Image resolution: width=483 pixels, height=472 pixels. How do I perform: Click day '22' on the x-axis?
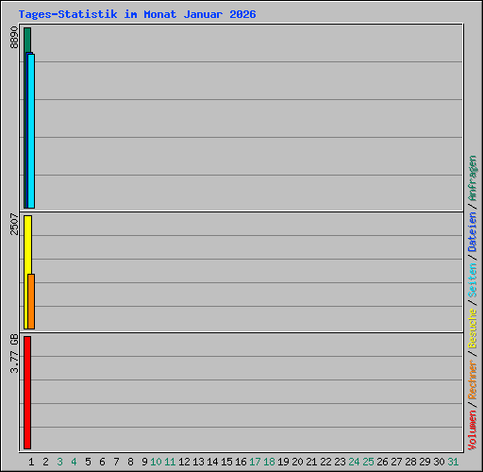coord(325,462)
